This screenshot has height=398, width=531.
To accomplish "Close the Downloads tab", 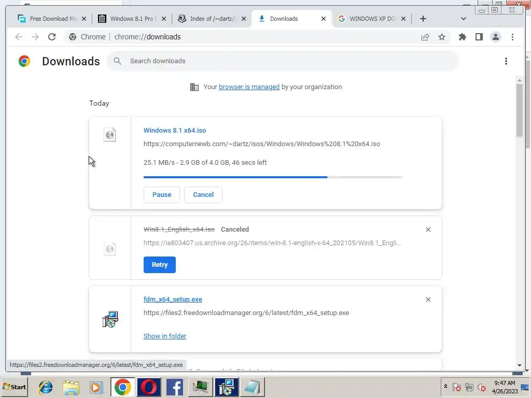I will click(x=324, y=19).
